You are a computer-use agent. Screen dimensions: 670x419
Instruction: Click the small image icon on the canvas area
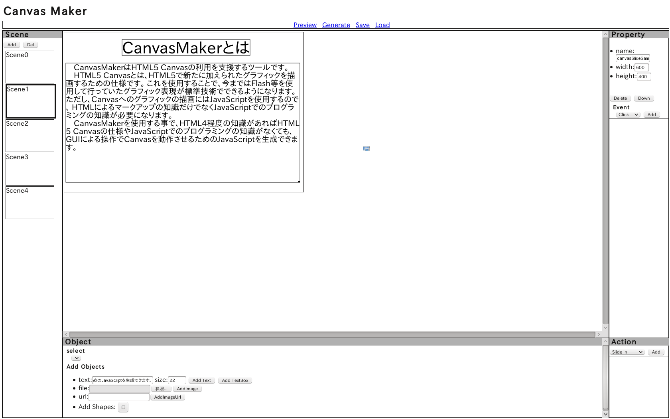367,149
